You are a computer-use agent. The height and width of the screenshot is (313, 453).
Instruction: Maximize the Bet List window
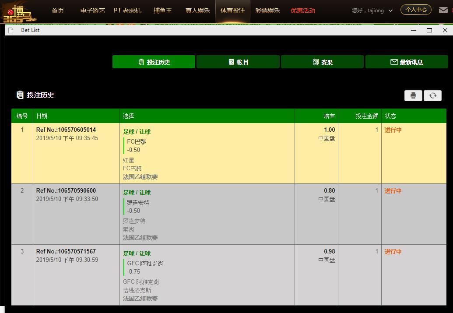(x=429, y=30)
